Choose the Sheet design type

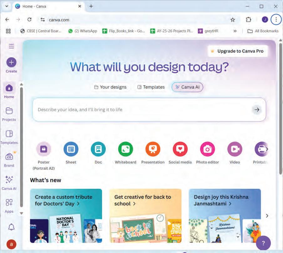click(71, 149)
